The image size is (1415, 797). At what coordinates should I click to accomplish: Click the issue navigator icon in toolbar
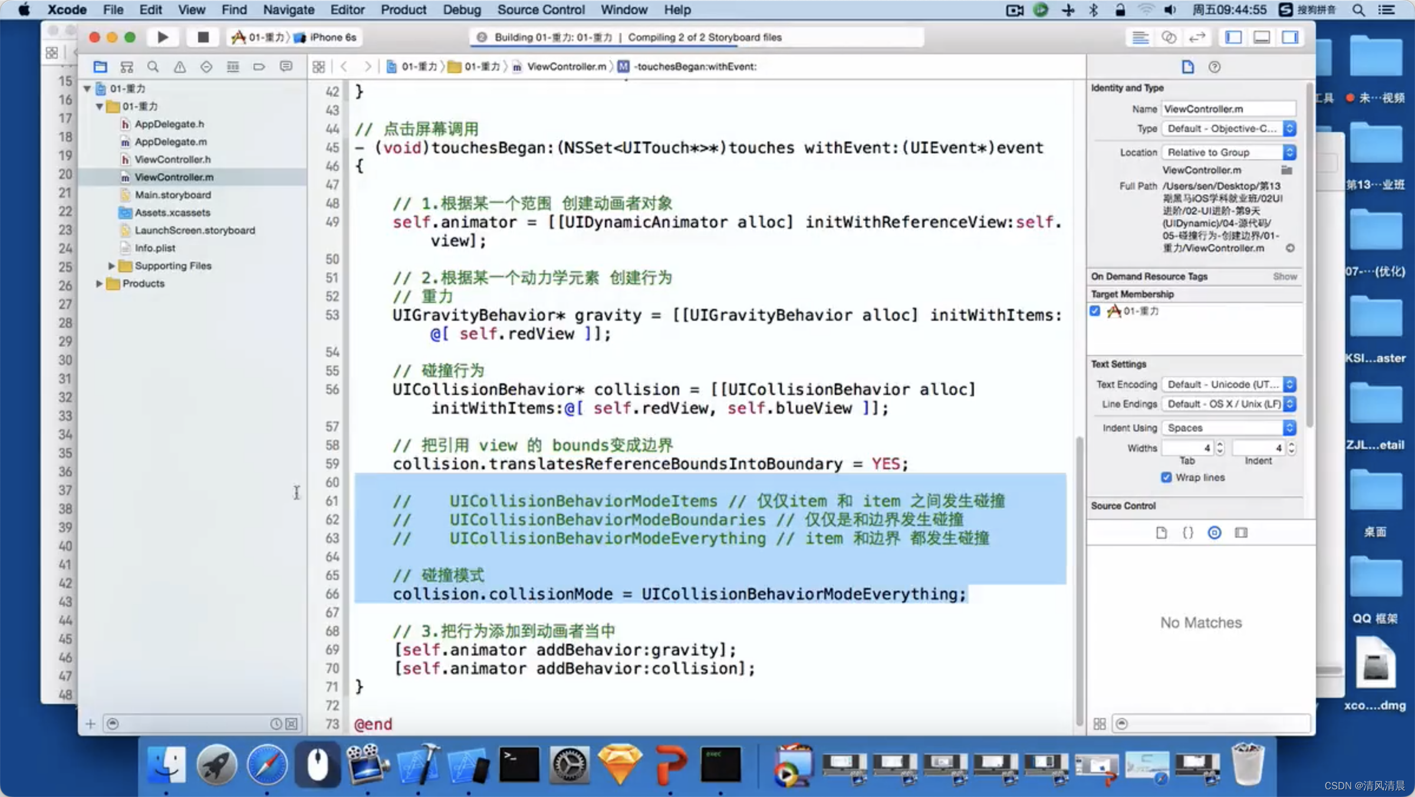point(180,66)
